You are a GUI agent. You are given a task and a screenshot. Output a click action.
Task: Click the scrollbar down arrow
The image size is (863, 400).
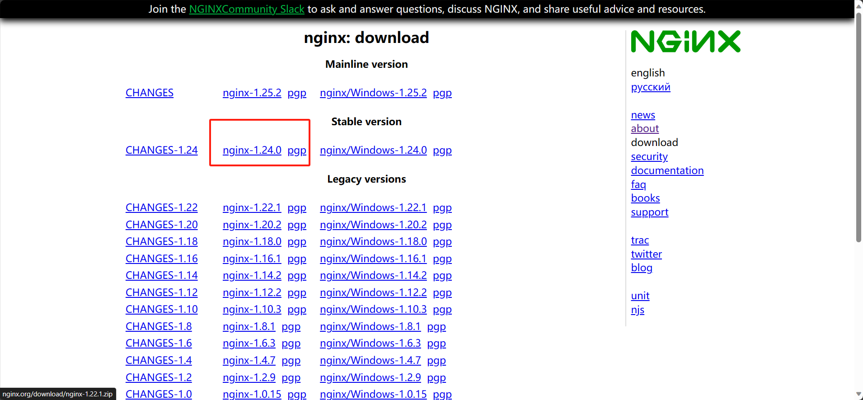(858, 395)
